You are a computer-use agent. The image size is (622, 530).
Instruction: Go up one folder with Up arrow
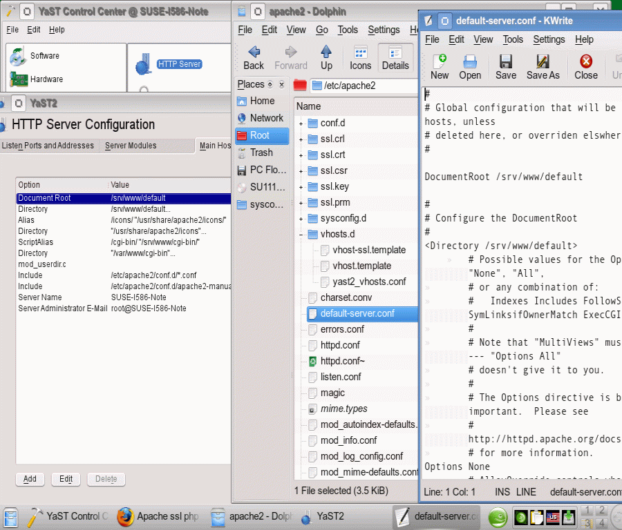point(326,58)
